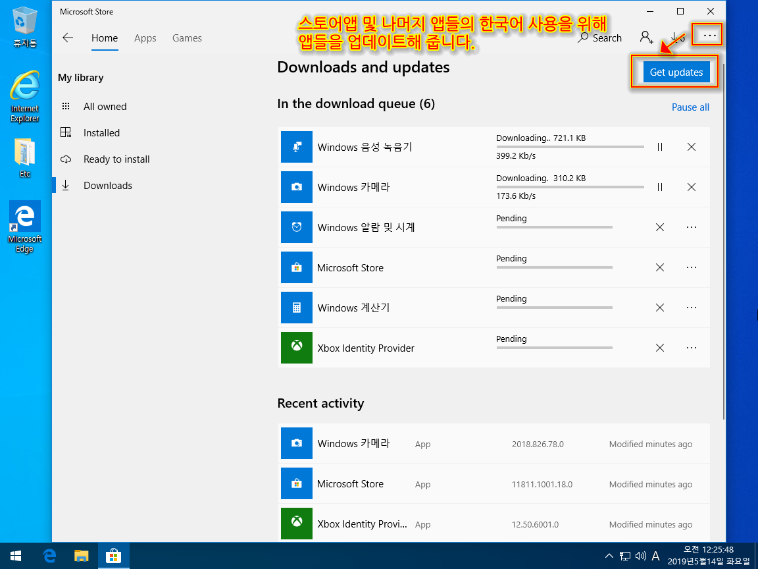This screenshot has height=569, width=758.
Task: Open more options for Windows 계산기
Action: tap(692, 308)
